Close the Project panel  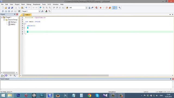17,14
